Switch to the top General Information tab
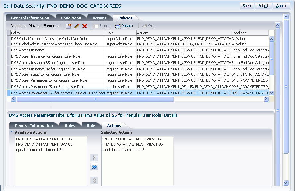295x191 pixels. (x=30, y=18)
